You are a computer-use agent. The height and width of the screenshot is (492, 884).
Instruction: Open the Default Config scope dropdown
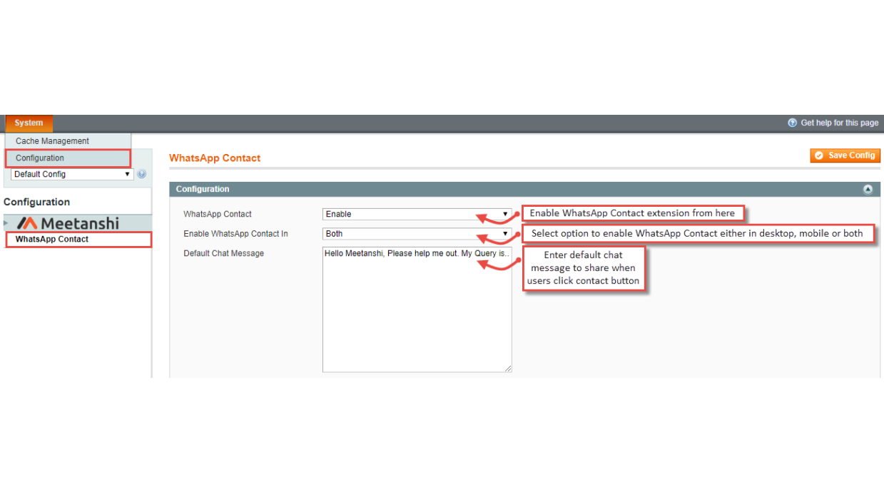pyautogui.click(x=72, y=174)
